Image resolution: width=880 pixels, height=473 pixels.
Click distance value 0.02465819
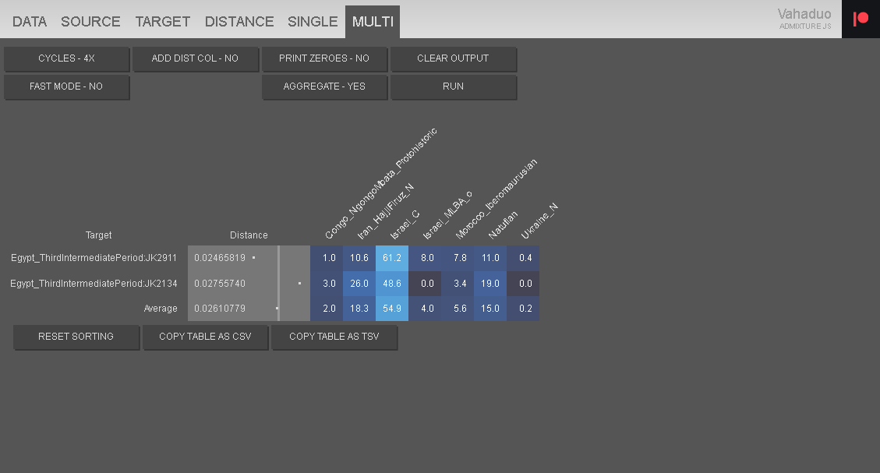point(220,258)
